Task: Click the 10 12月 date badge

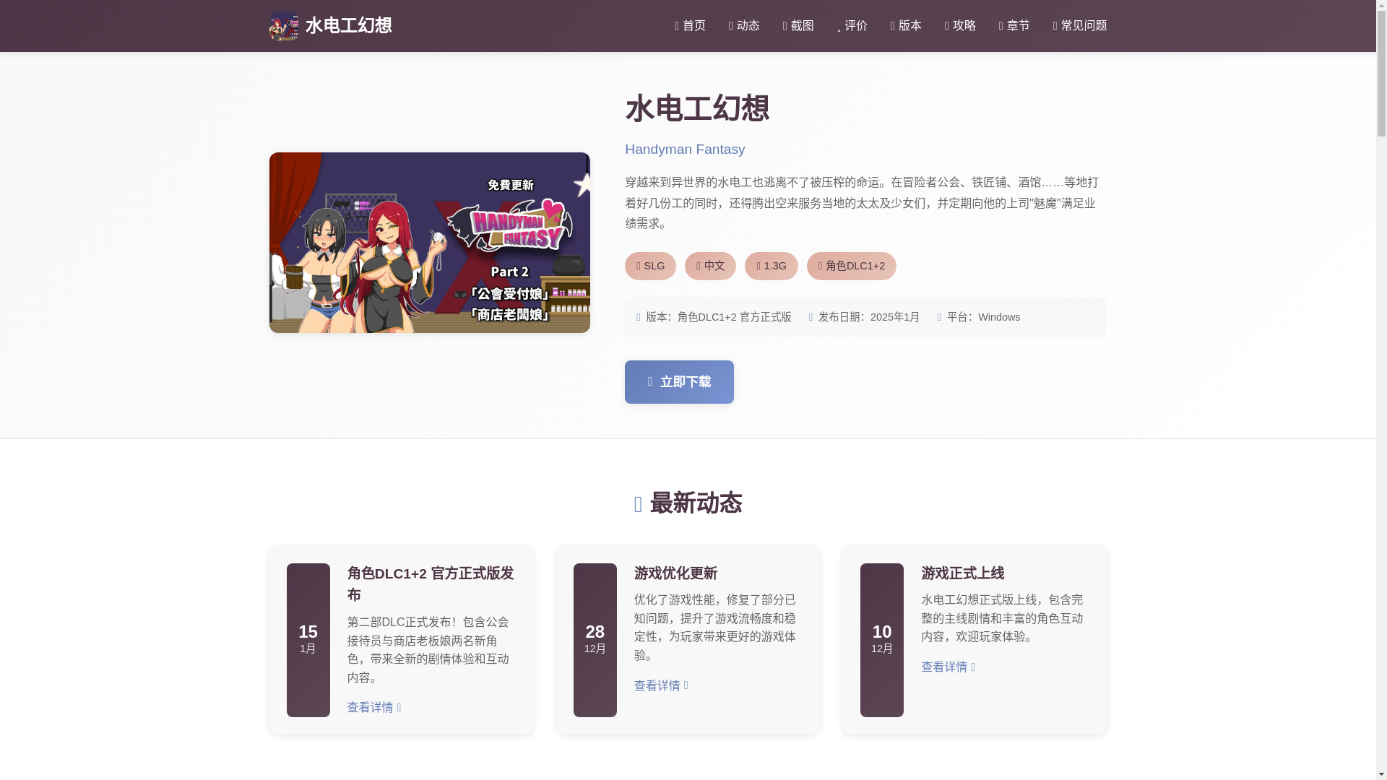Action: [881, 640]
